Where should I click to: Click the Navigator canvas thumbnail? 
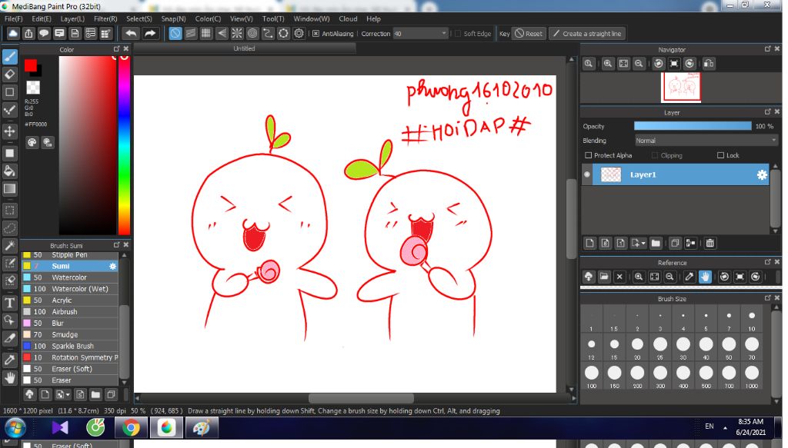681,87
